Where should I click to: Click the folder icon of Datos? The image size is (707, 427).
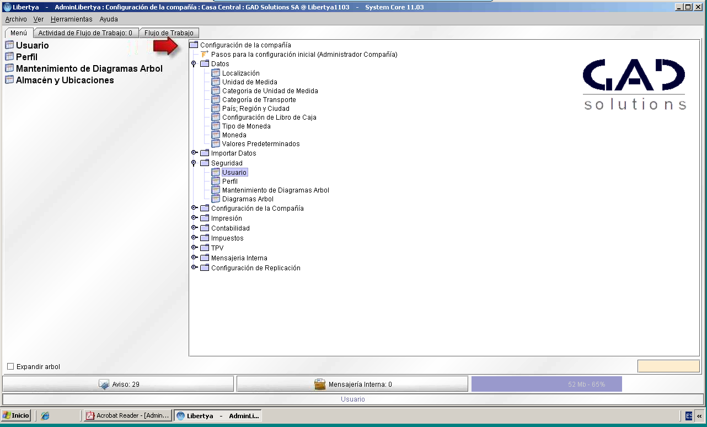pyautogui.click(x=205, y=63)
